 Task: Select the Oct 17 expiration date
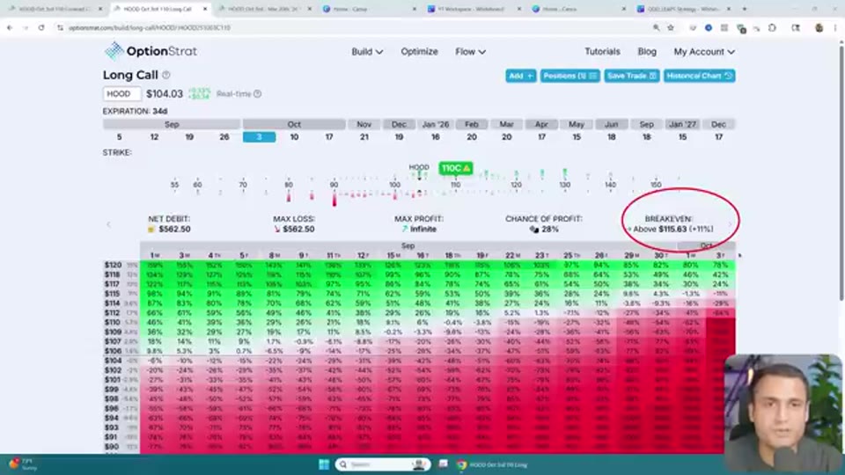click(329, 137)
